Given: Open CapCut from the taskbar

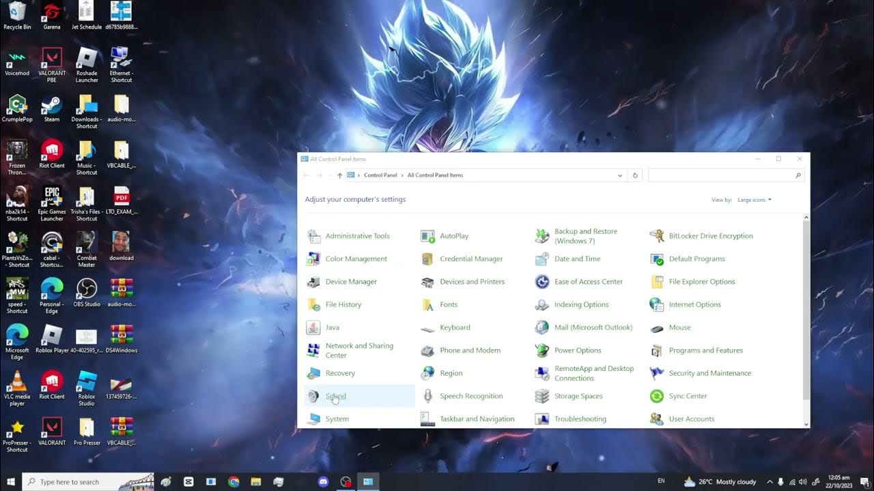Looking at the screenshot, I should (188, 481).
